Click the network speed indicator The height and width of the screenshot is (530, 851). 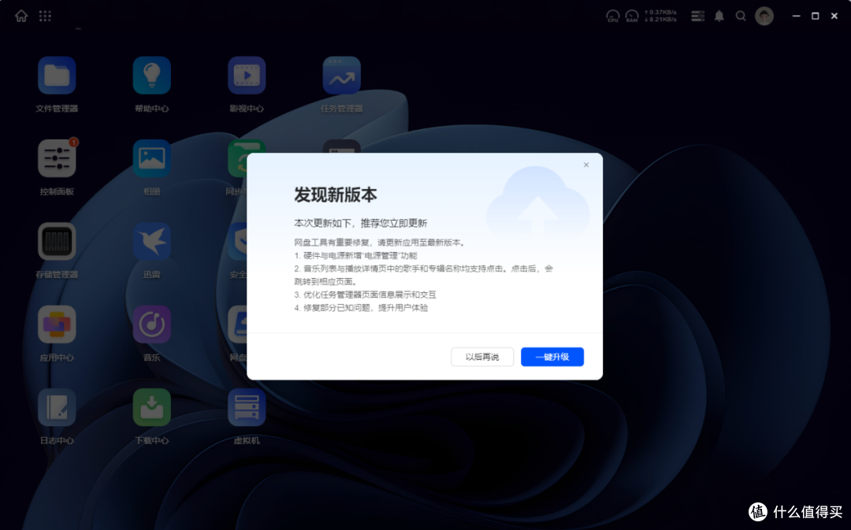pos(660,16)
